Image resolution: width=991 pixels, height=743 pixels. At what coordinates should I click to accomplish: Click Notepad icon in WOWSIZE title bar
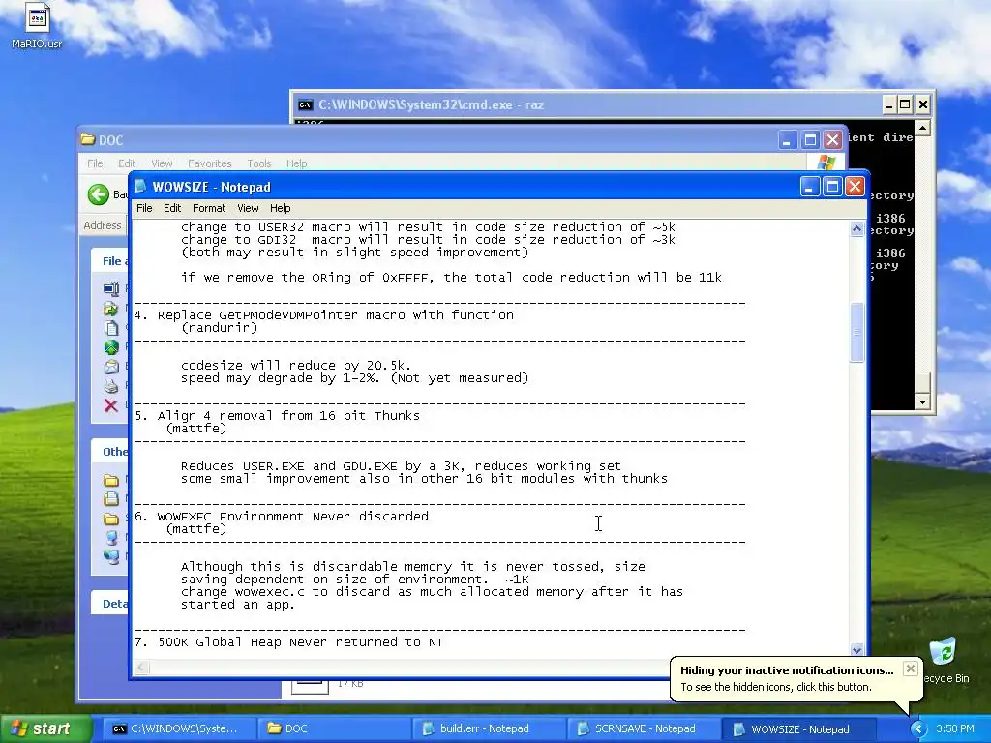point(140,187)
